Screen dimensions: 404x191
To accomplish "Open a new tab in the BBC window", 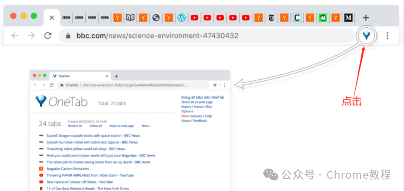I will click(x=366, y=18).
